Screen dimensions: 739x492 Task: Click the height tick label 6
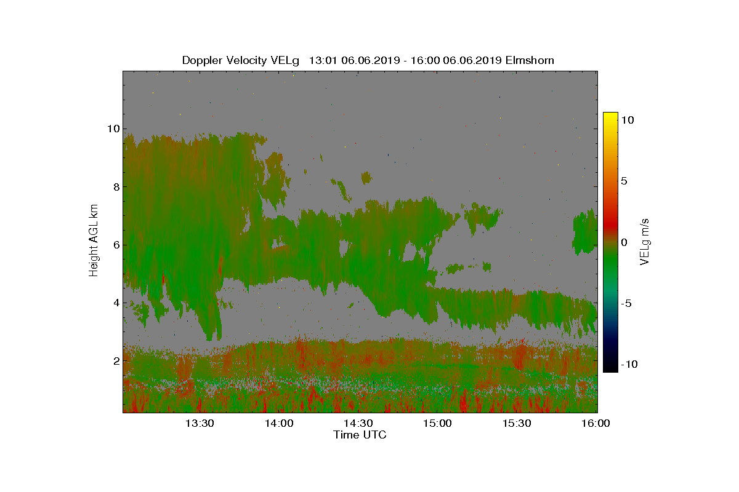tap(116, 245)
